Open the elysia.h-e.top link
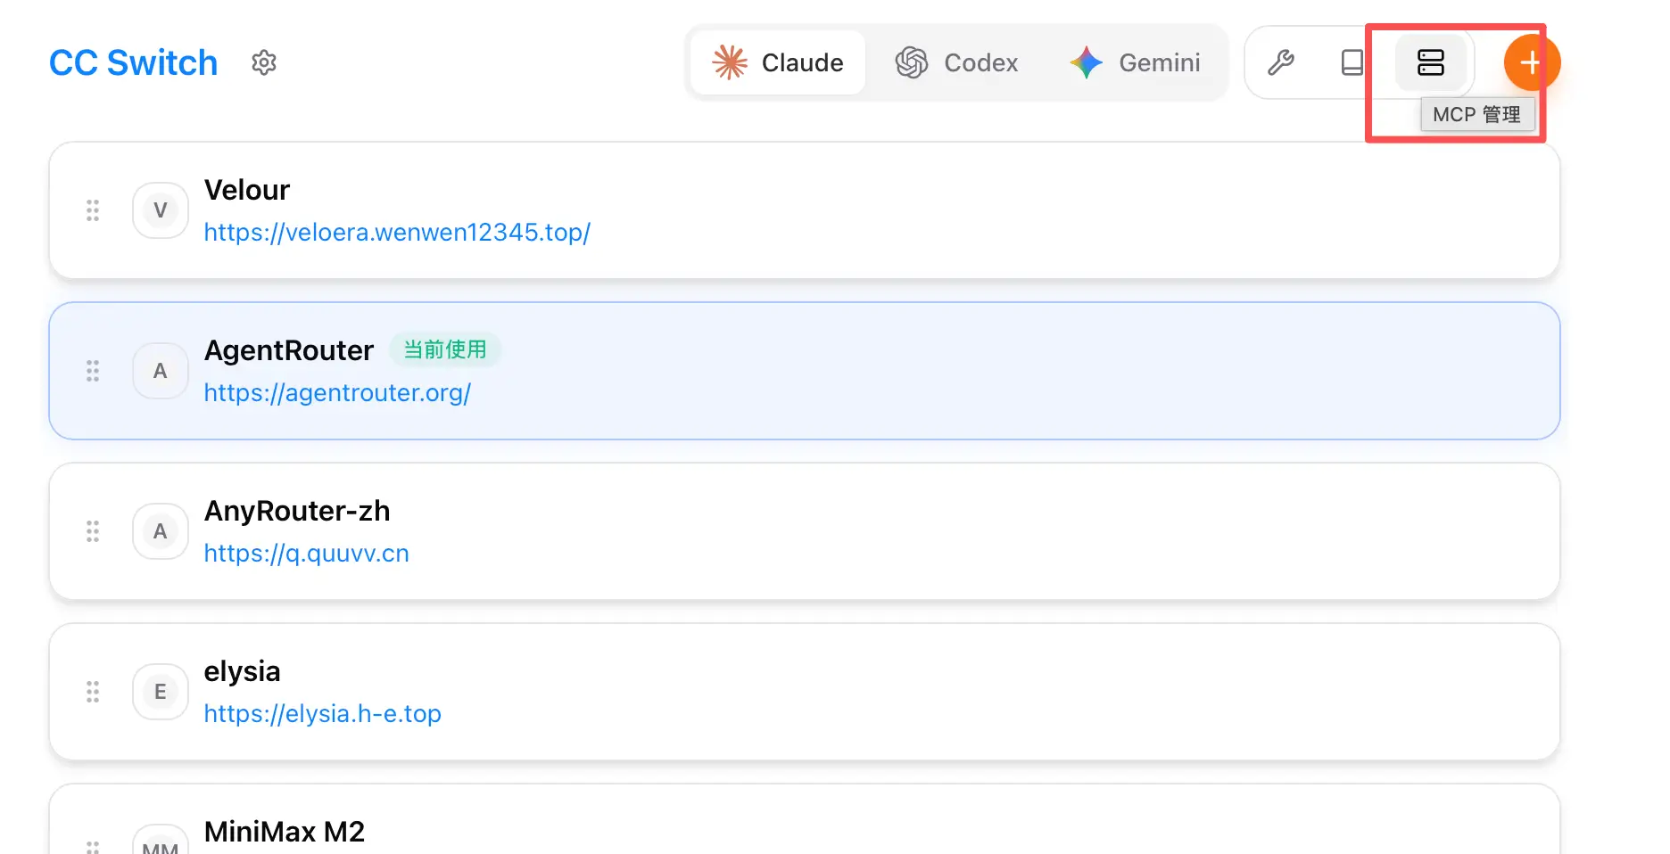This screenshot has width=1670, height=854. click(x=322, y=714)
